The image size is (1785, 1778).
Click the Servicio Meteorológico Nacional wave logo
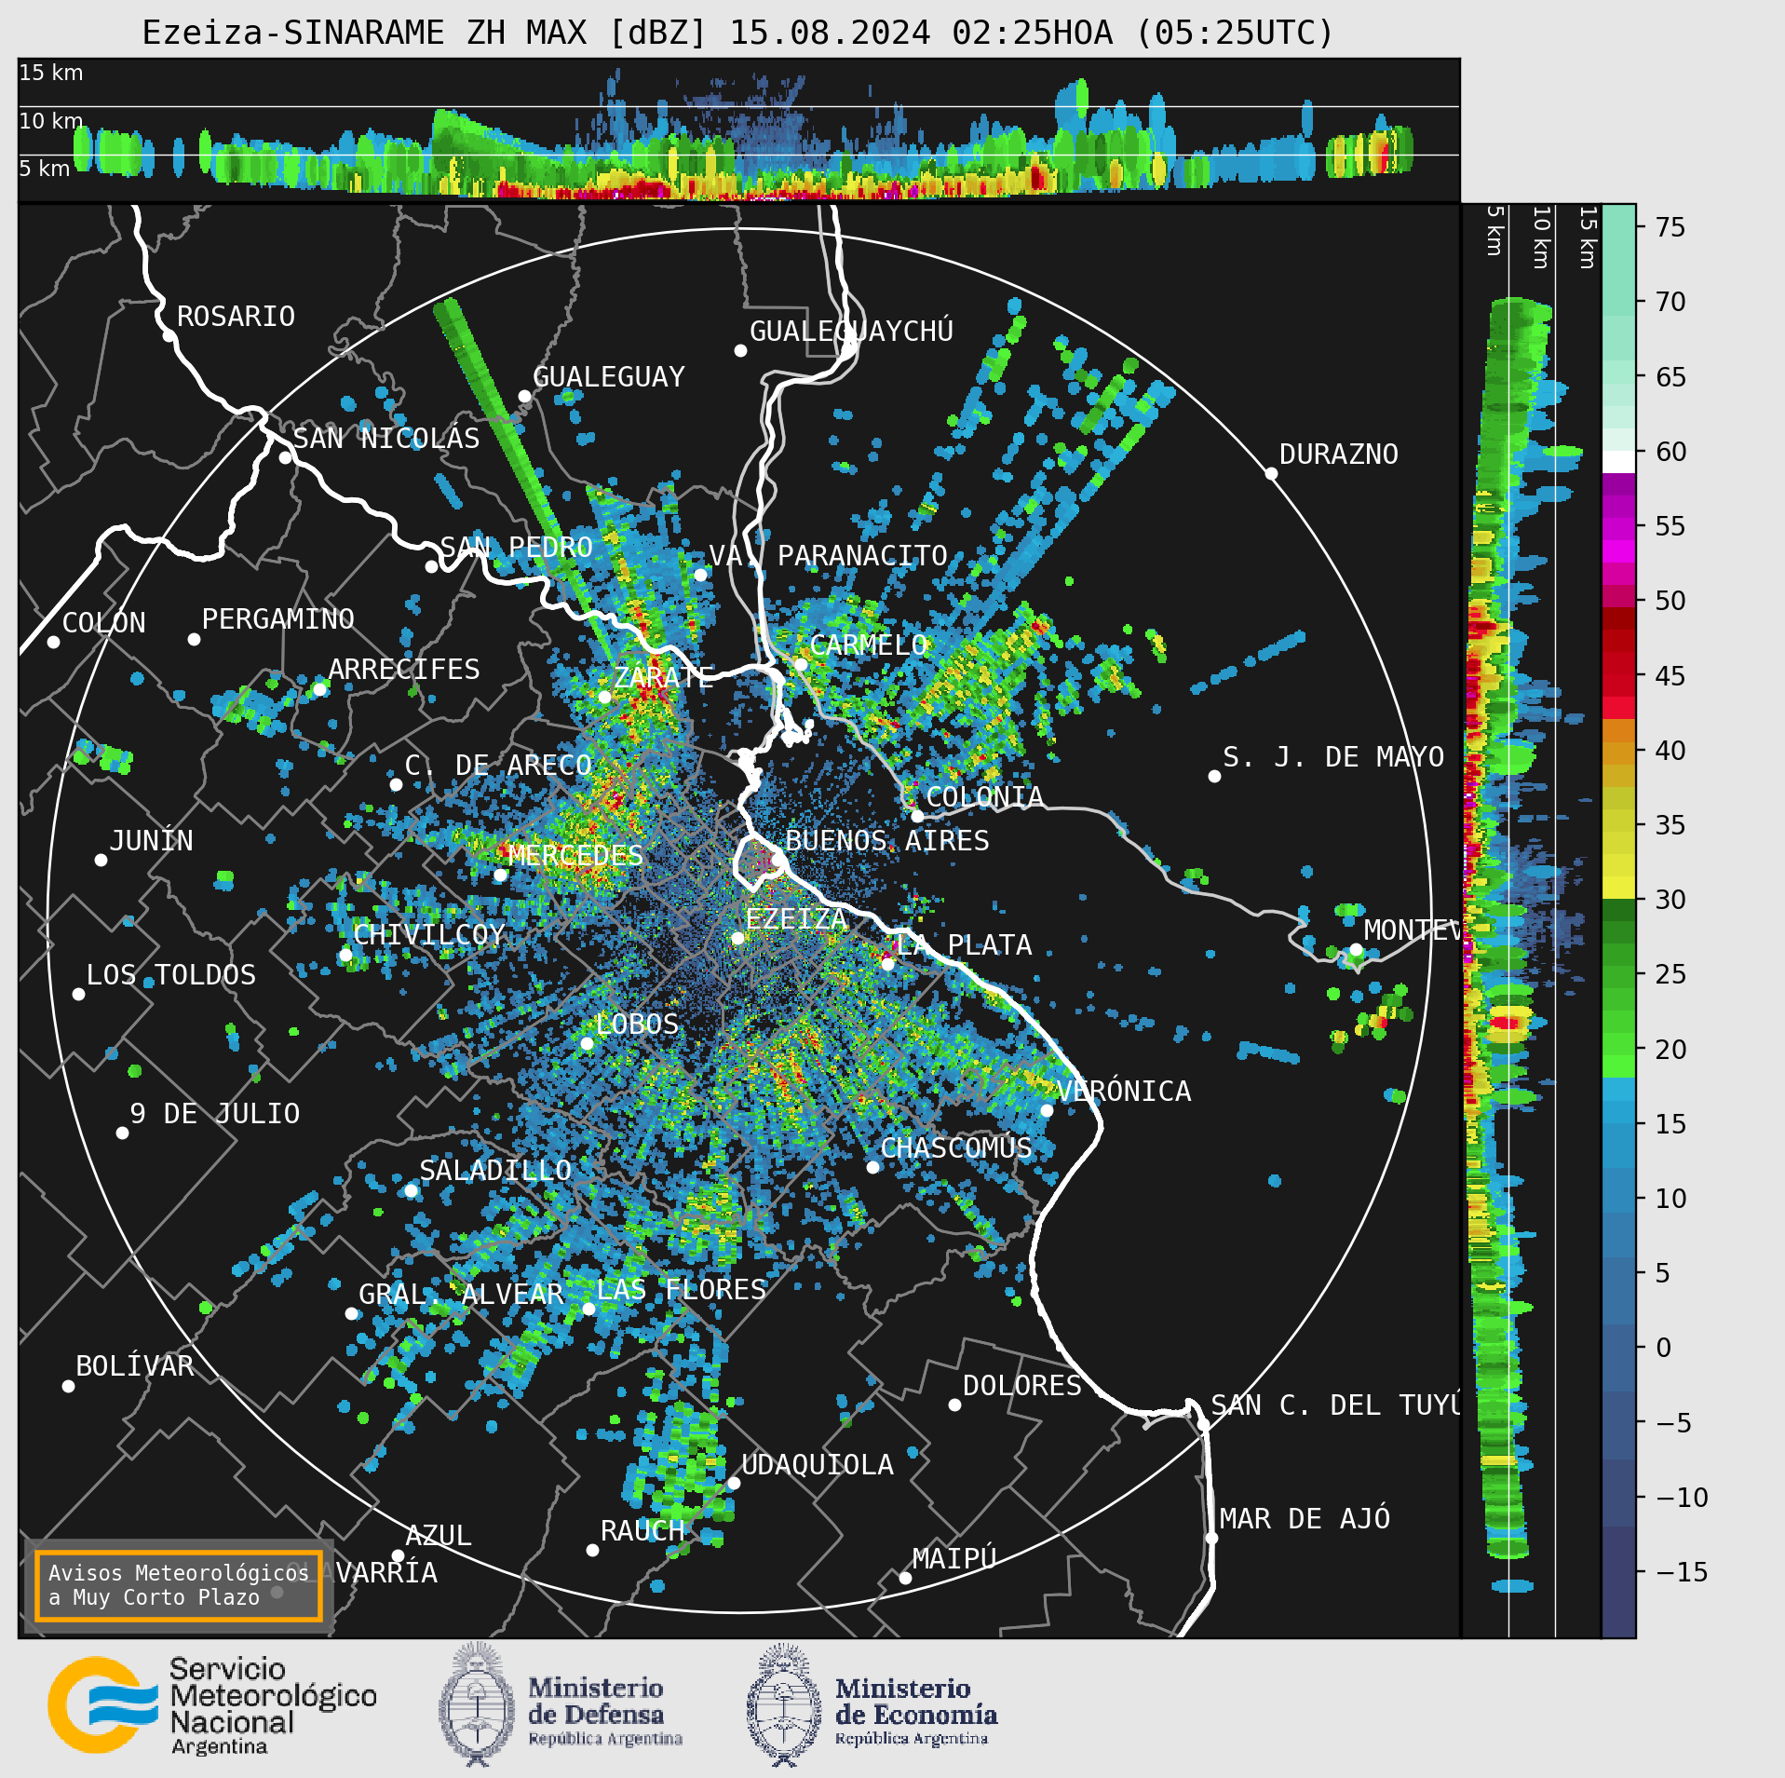(103, 1704)
